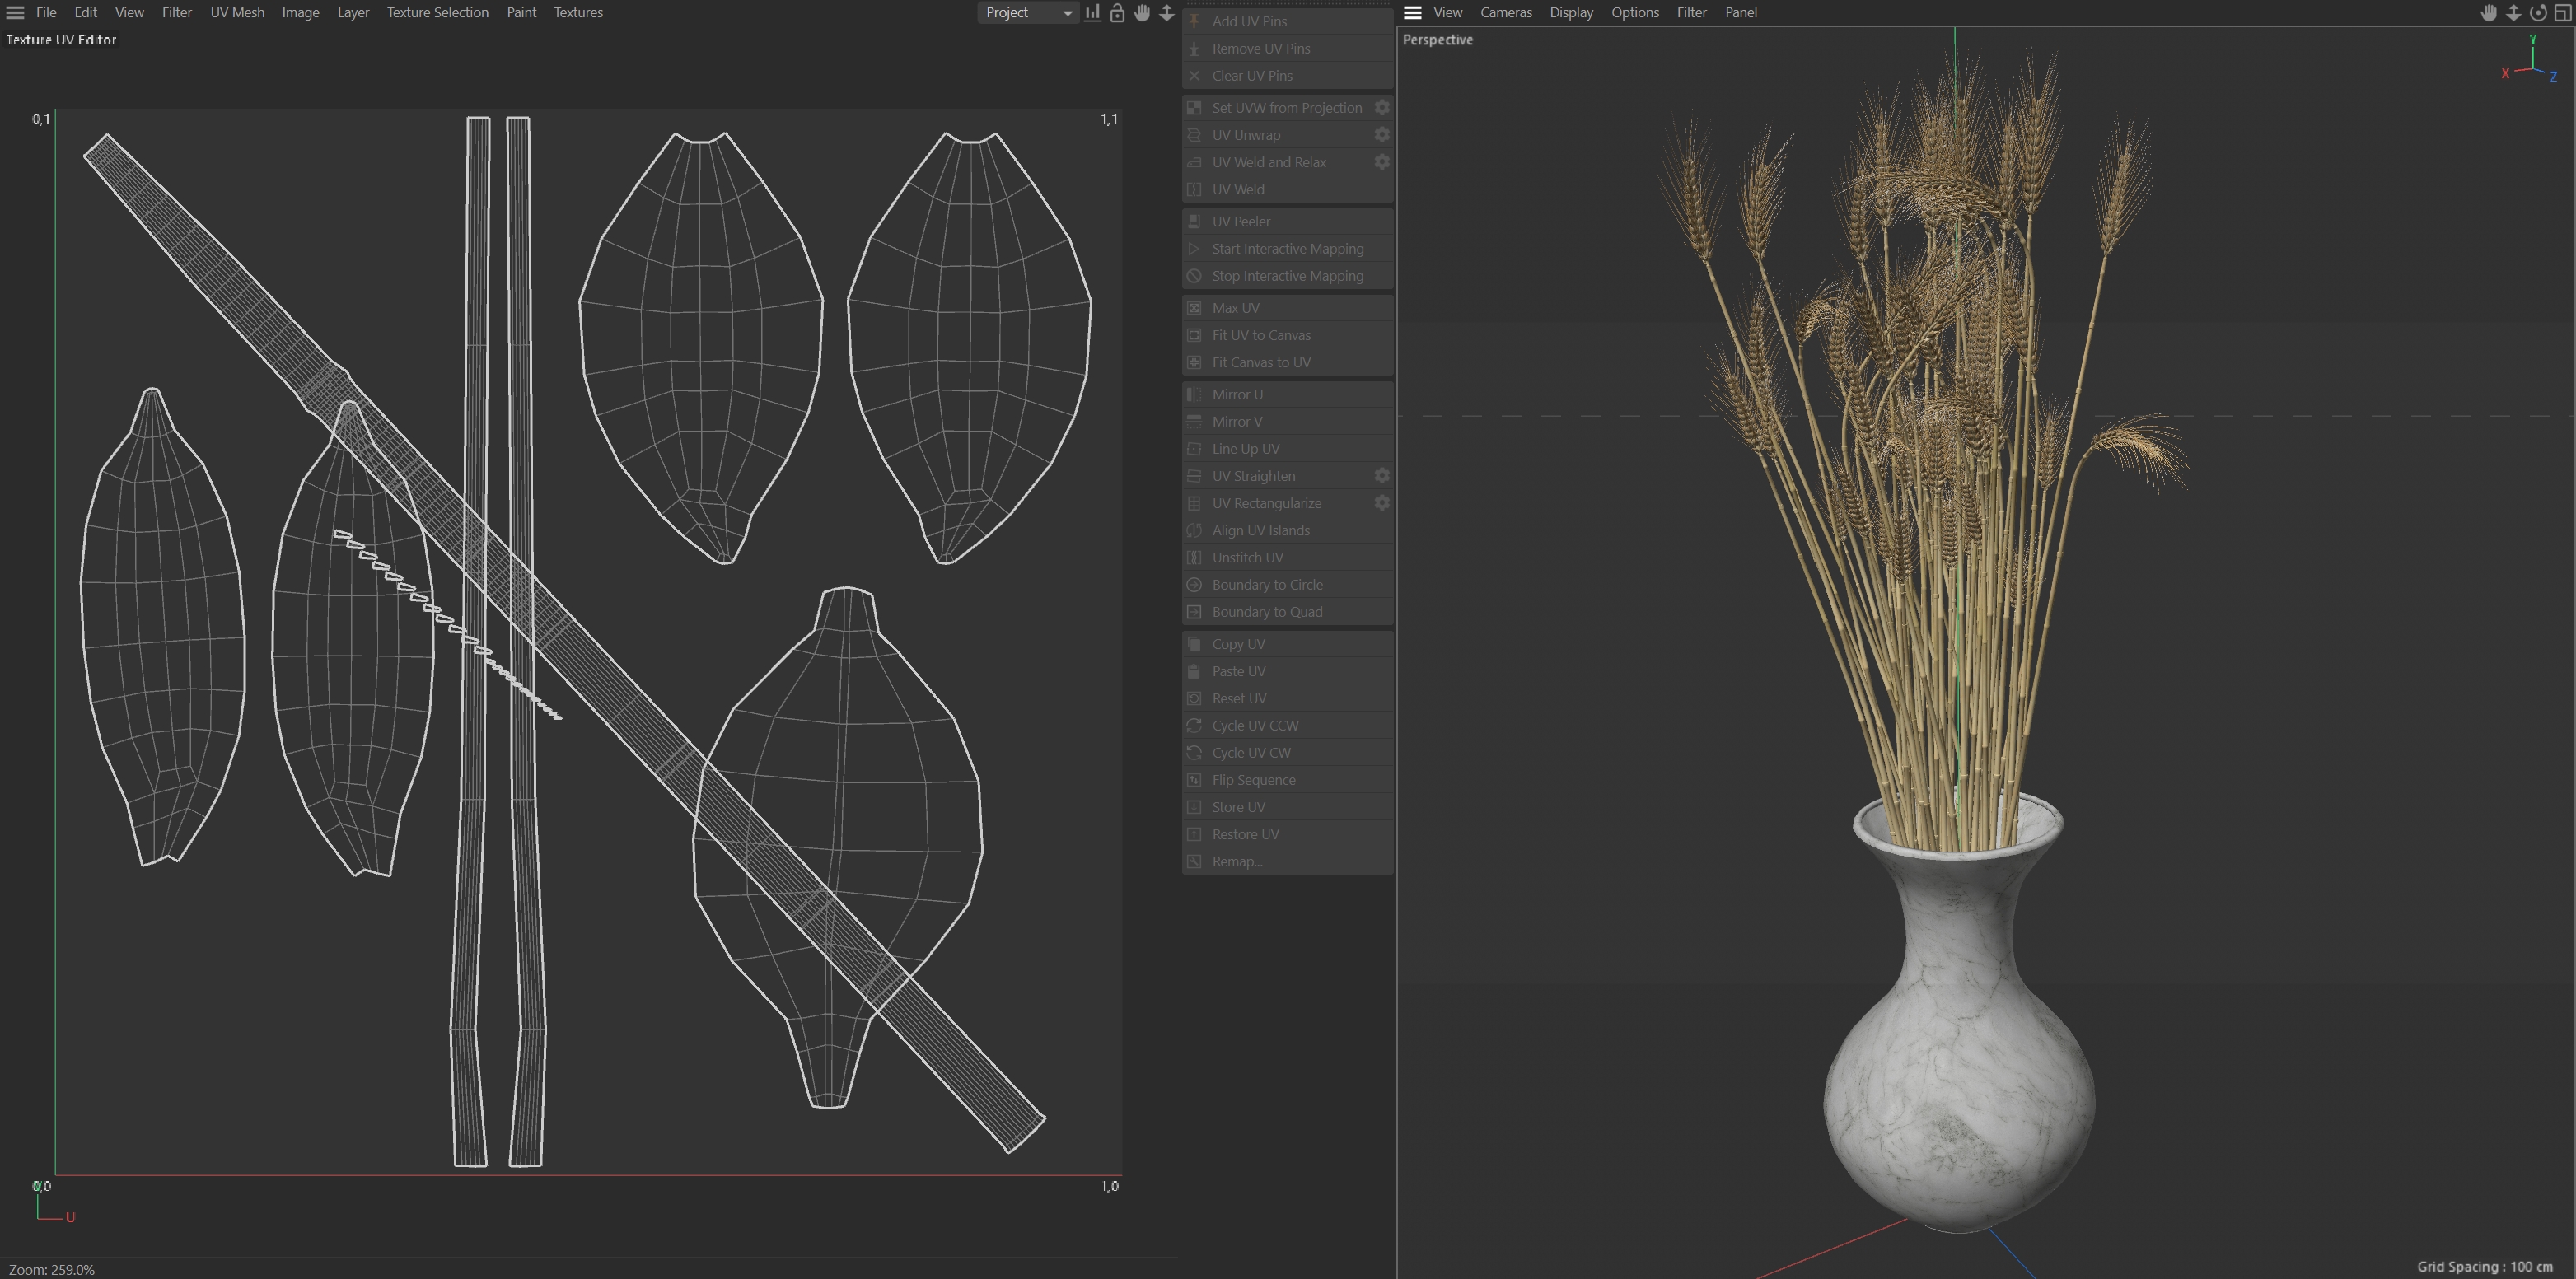Click the viewport zoom arrows icon at top right
Image resolution: width=2576 pixels, height=1279 pixels.
point(2513,13)
